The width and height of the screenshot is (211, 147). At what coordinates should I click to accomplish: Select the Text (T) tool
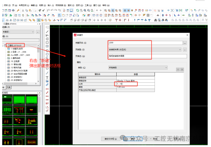coord(47,78)
